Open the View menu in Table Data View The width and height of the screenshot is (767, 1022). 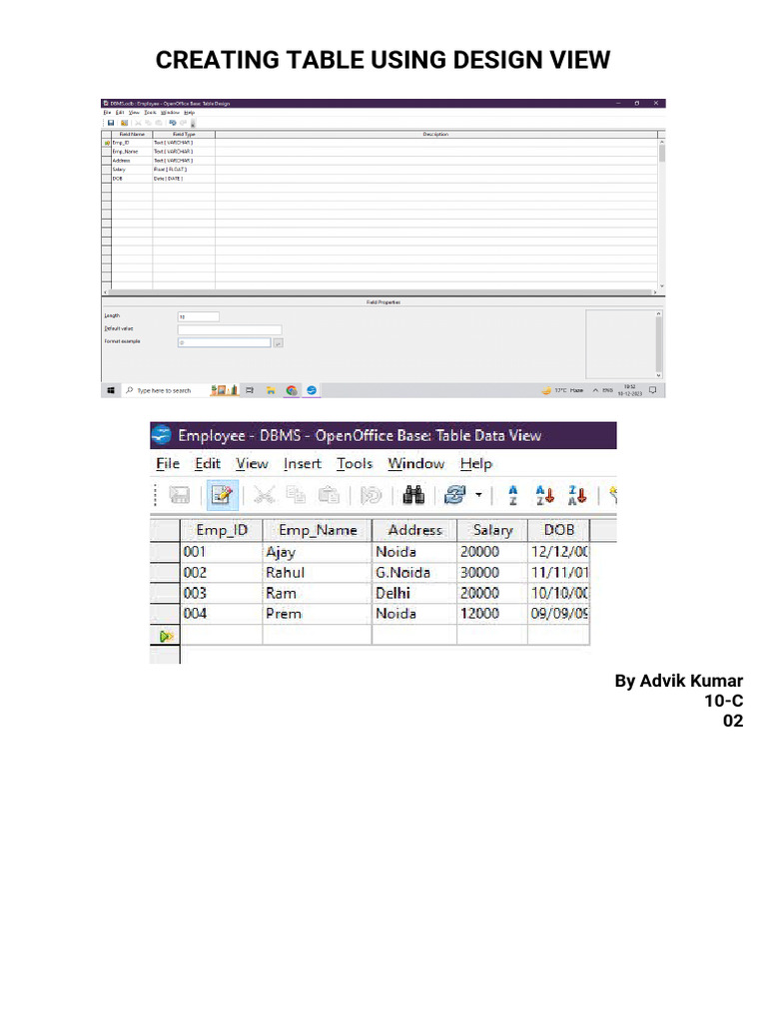(x=252, y=463)
